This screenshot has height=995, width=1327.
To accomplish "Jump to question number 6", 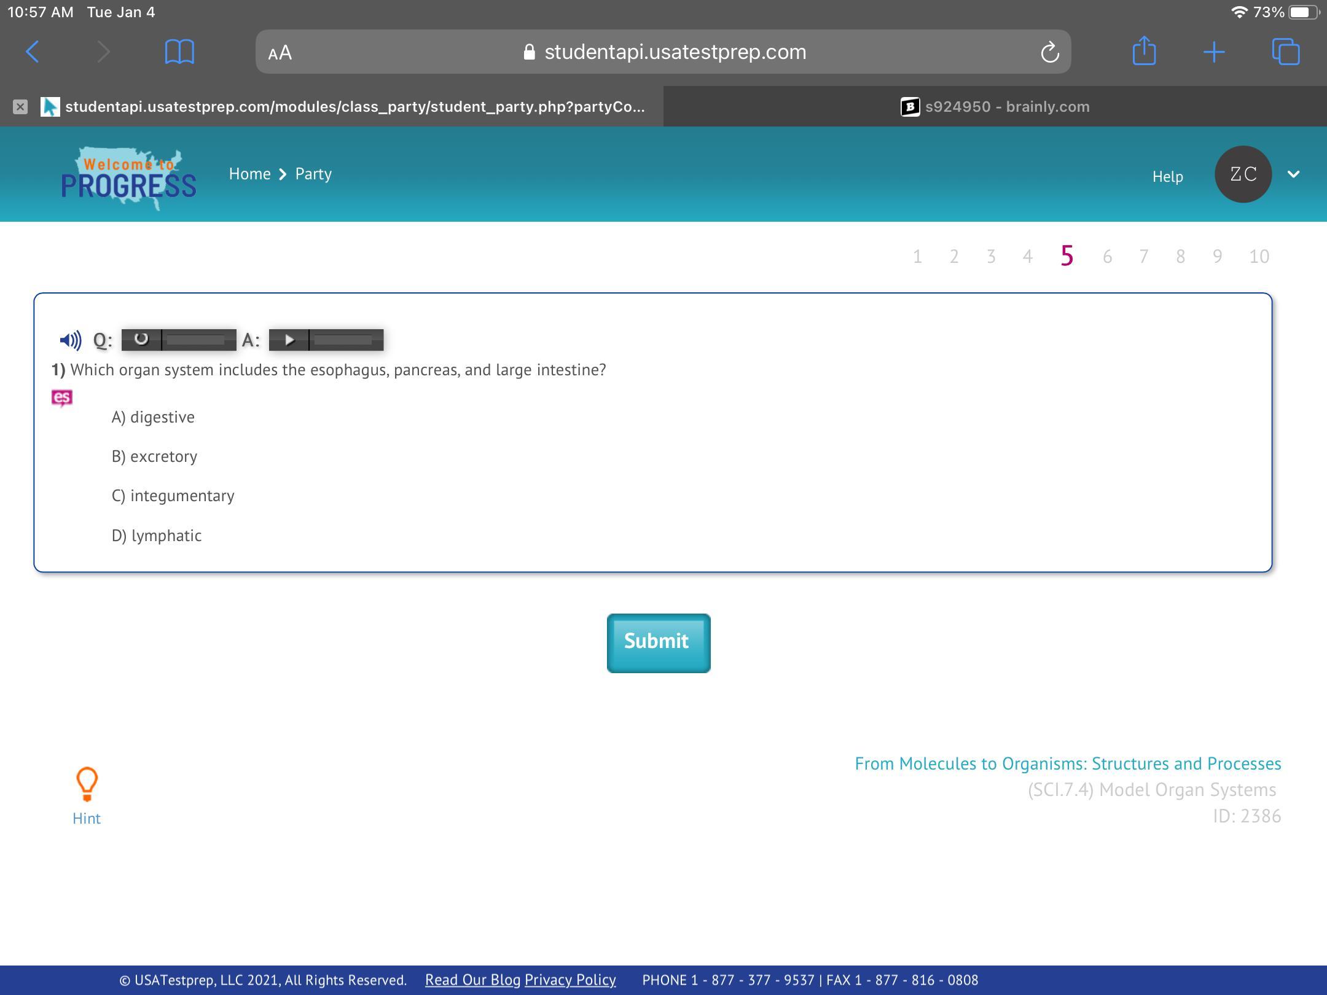I will click(x=1107, y=257).
